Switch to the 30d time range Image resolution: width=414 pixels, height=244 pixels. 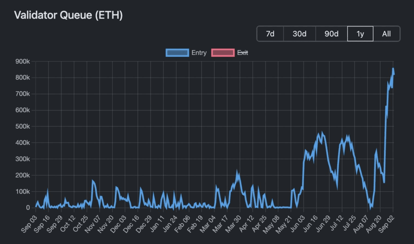(299, 34)
